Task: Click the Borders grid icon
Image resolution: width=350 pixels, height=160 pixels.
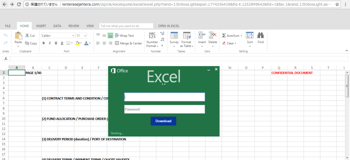Action: click(x=68, y=43)
